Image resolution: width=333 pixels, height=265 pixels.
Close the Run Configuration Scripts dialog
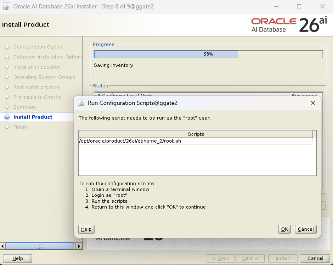click(312, 103)
